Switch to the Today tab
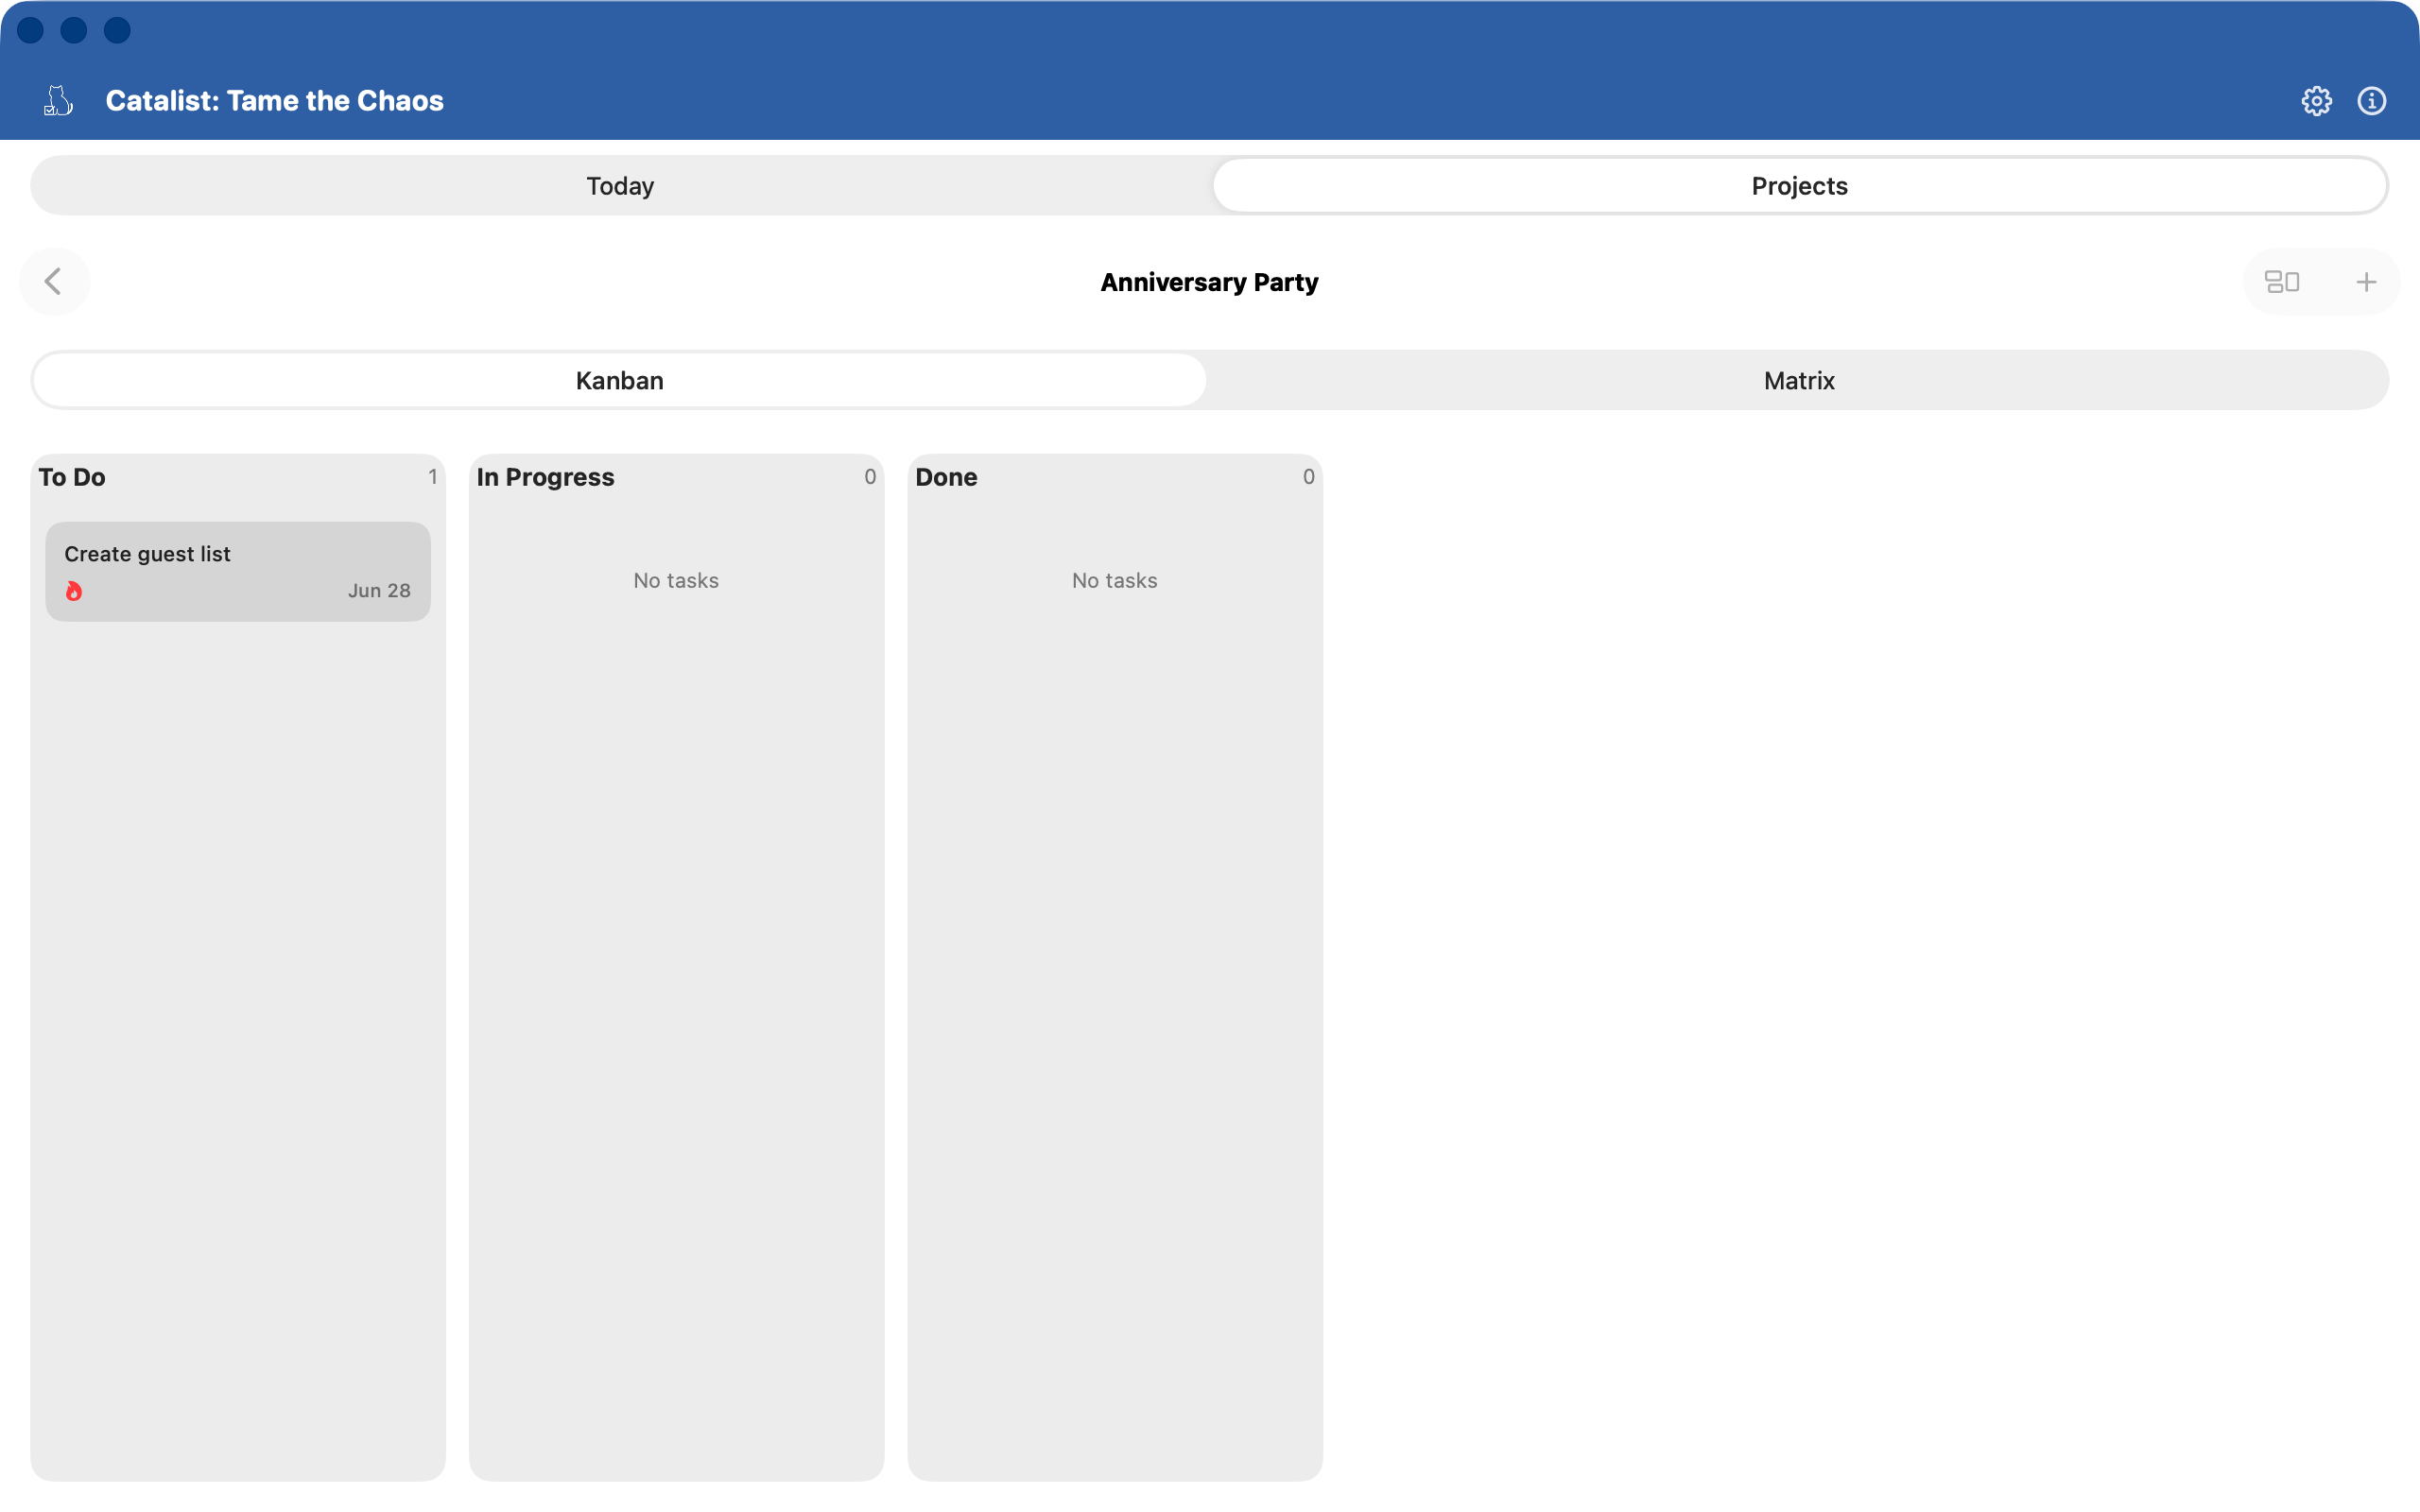The image size is (2420, 1512). pyautogui.click(x=620, y=186)
